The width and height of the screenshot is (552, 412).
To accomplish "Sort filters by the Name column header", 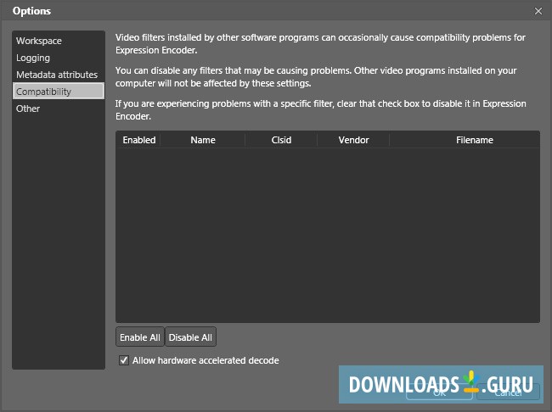I will (x=203, y=140).
